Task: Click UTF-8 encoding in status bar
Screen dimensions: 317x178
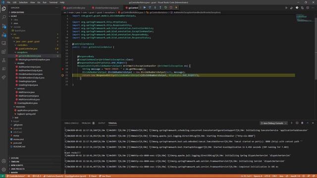Action: pos(267,176)
